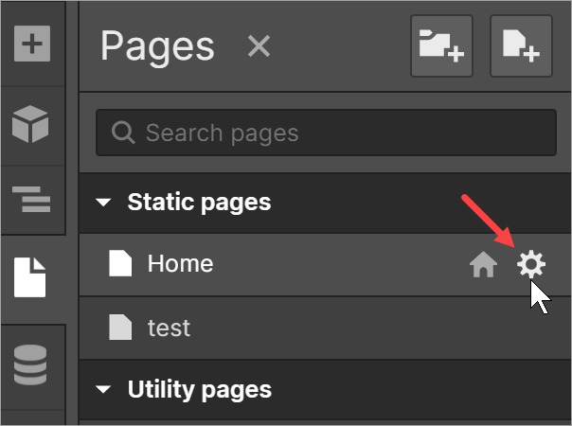Open the Navigator panel
The image size is (572, 426).
pyautogui.click(x=31, y=199)
